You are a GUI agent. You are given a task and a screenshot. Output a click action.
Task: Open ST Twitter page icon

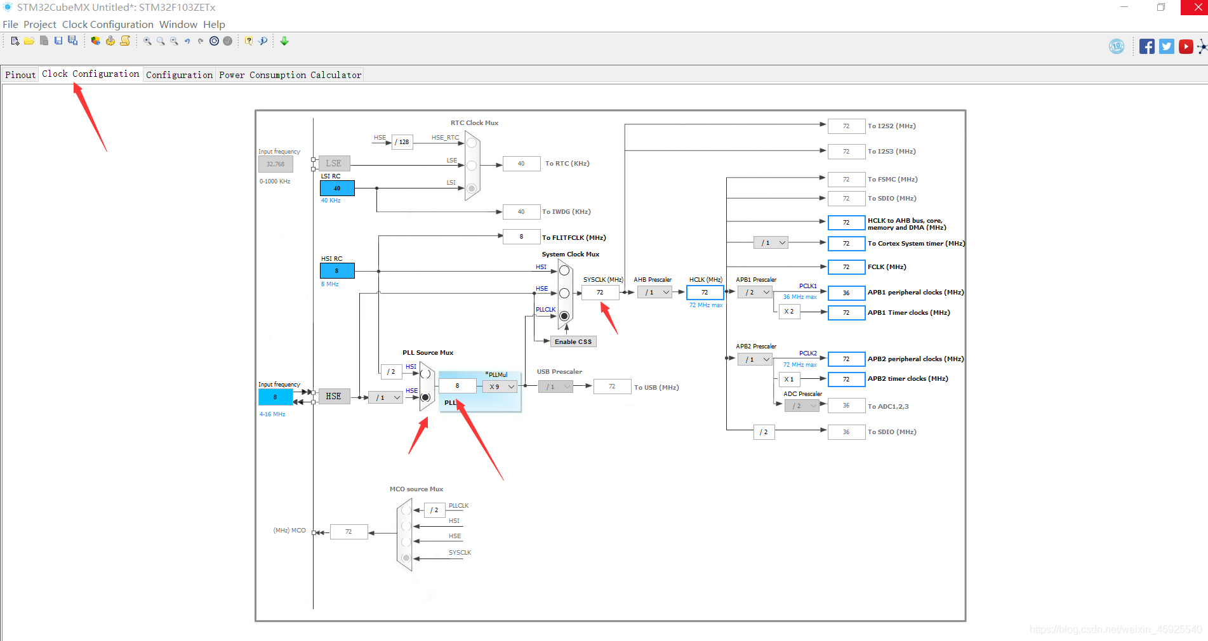point(1167,46)
